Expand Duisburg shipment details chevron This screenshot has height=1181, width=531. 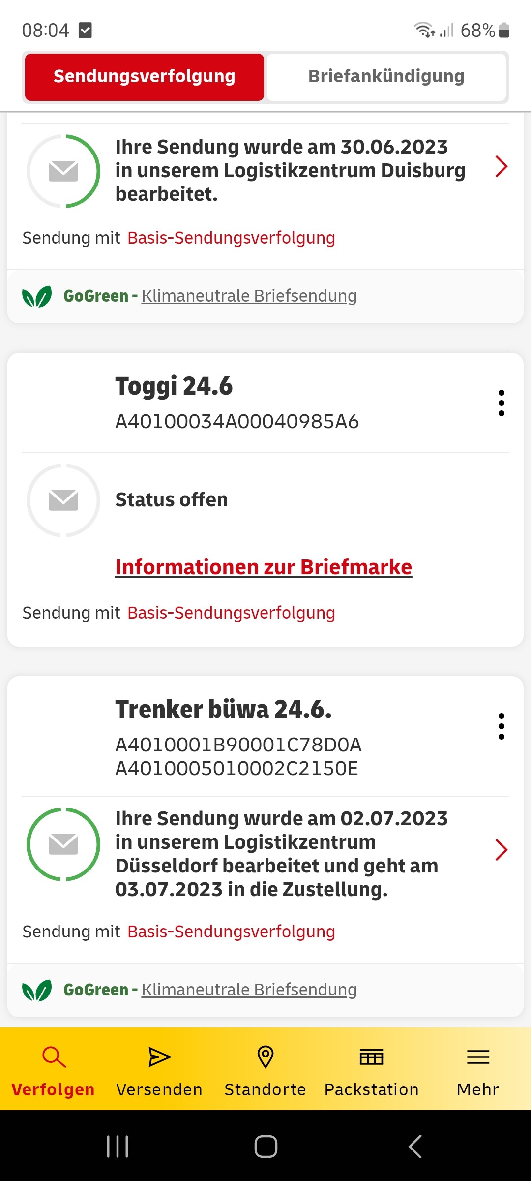(501, 166)
